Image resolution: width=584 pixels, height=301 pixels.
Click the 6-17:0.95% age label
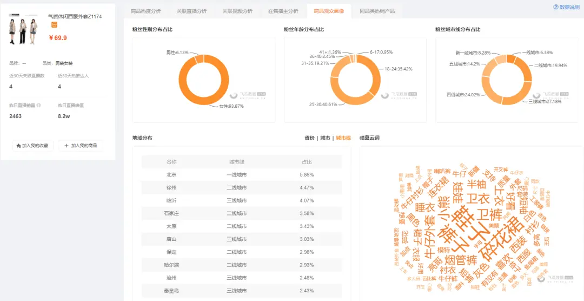[381, 52]
